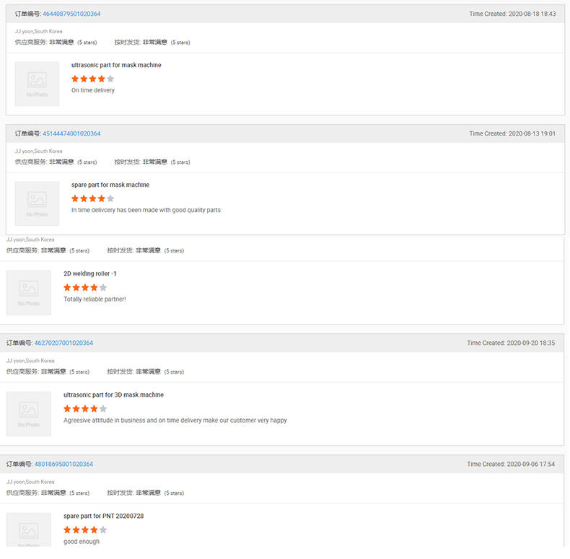Screen dimensions: 570x559
Task: Click star rating above 'good enough' review
Action: pos(84,529)
